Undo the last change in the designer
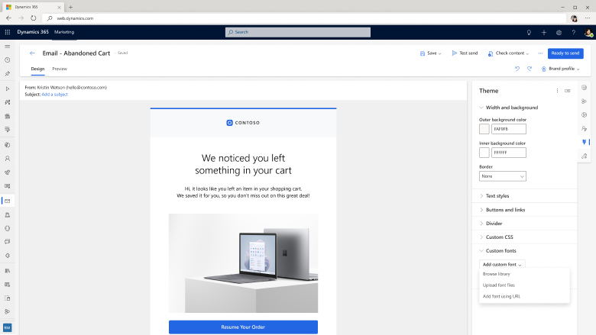The width and height of the screenshot is (596, 335). pos(517,69)
